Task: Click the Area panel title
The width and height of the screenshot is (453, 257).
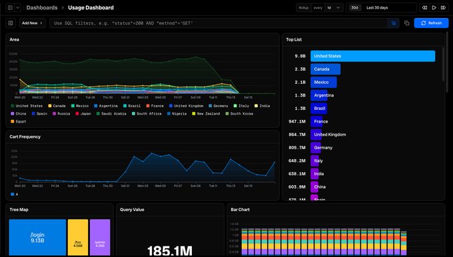Action: point(14,39)
